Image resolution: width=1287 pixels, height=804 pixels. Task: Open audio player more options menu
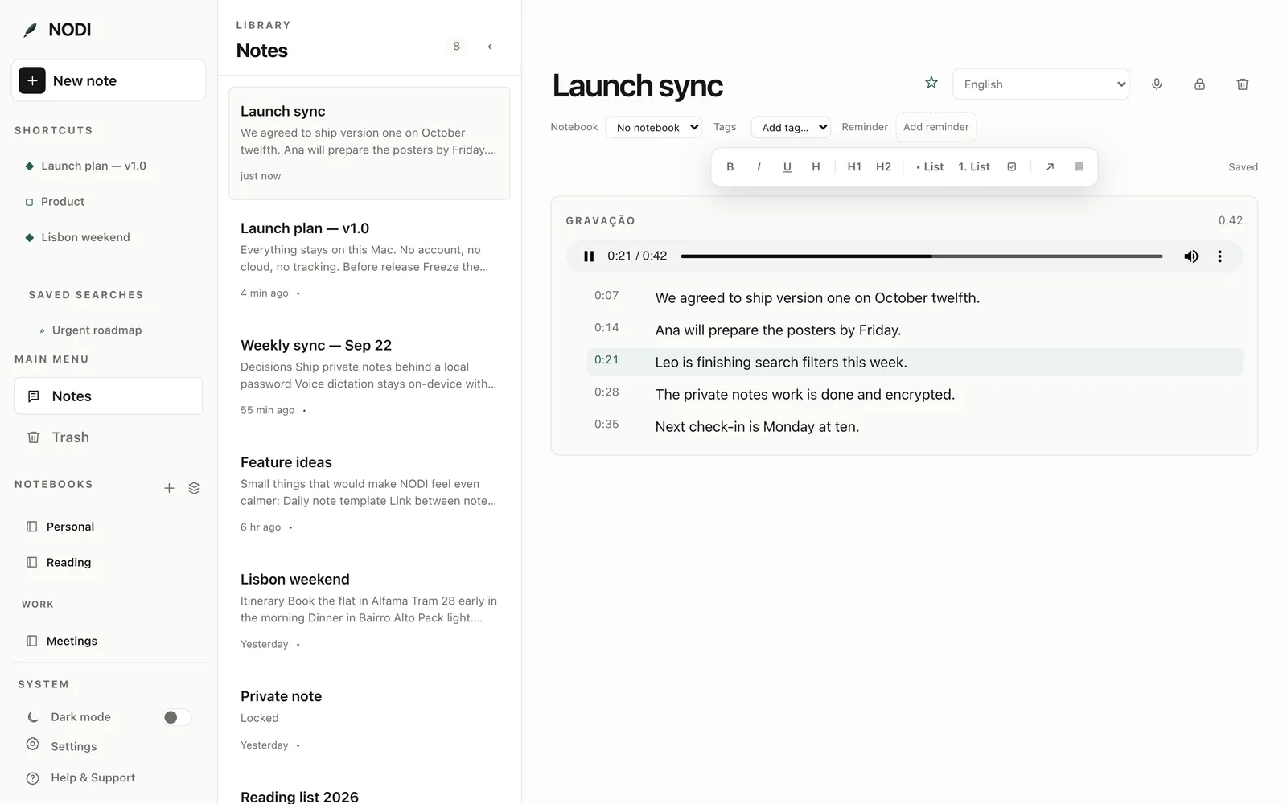pyautogui.click(x=1219, y=256)
